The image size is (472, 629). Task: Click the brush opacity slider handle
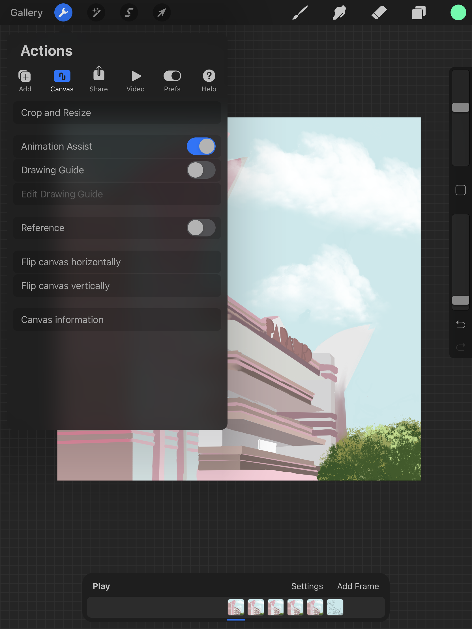460,300
